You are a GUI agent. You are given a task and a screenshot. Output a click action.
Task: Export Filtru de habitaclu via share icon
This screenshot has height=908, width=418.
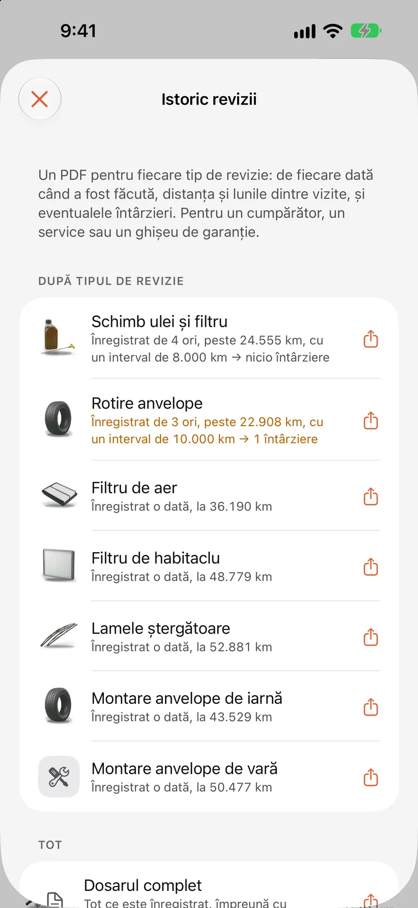click(x=371, y=566)
